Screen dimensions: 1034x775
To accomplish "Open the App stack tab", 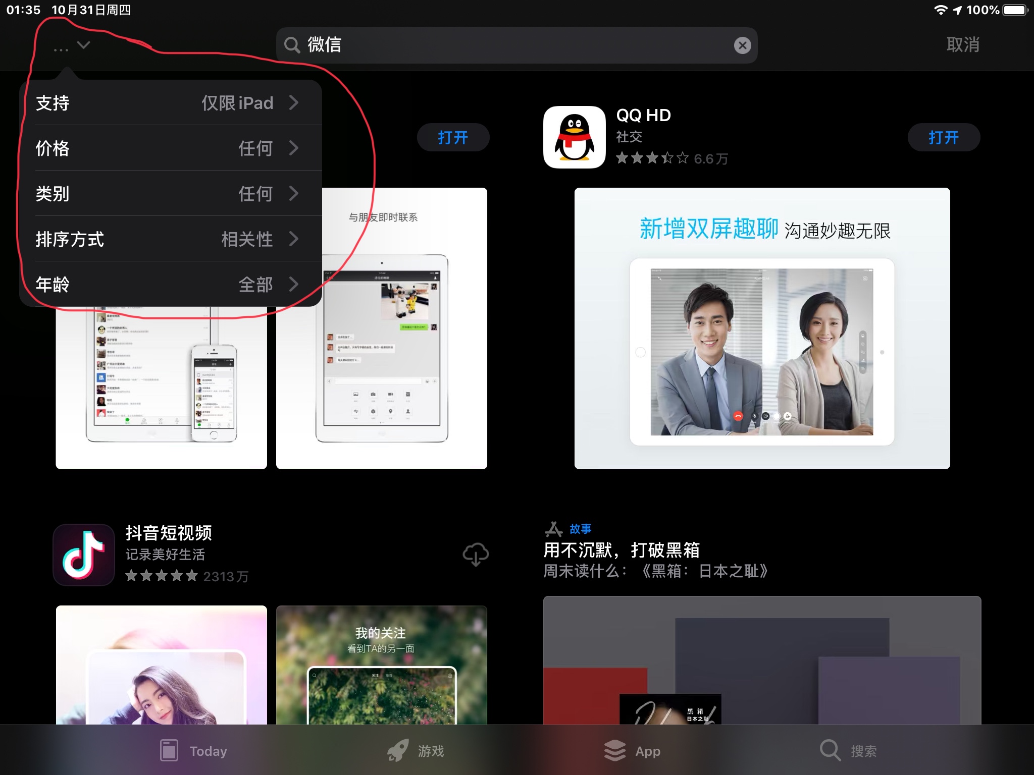I will click(x=614, y=750).
